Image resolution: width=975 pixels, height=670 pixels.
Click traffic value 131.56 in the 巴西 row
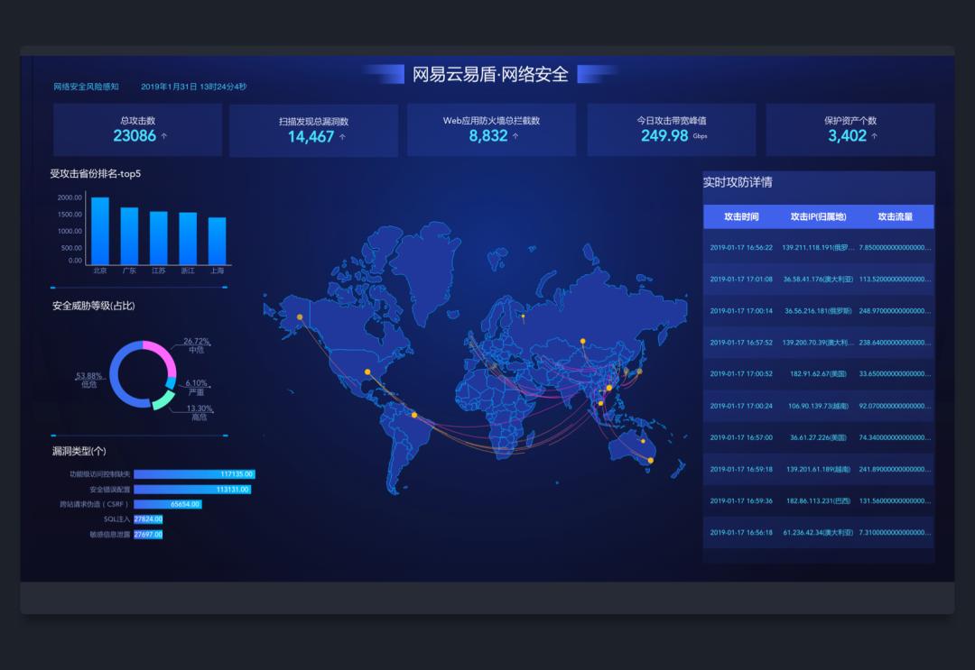pos(895,501)
